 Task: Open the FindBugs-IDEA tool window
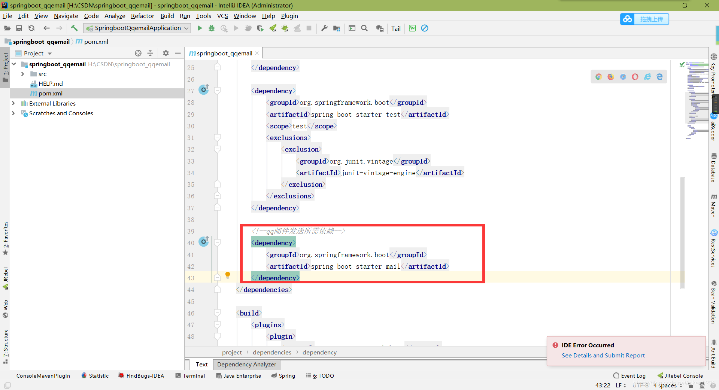141,375
